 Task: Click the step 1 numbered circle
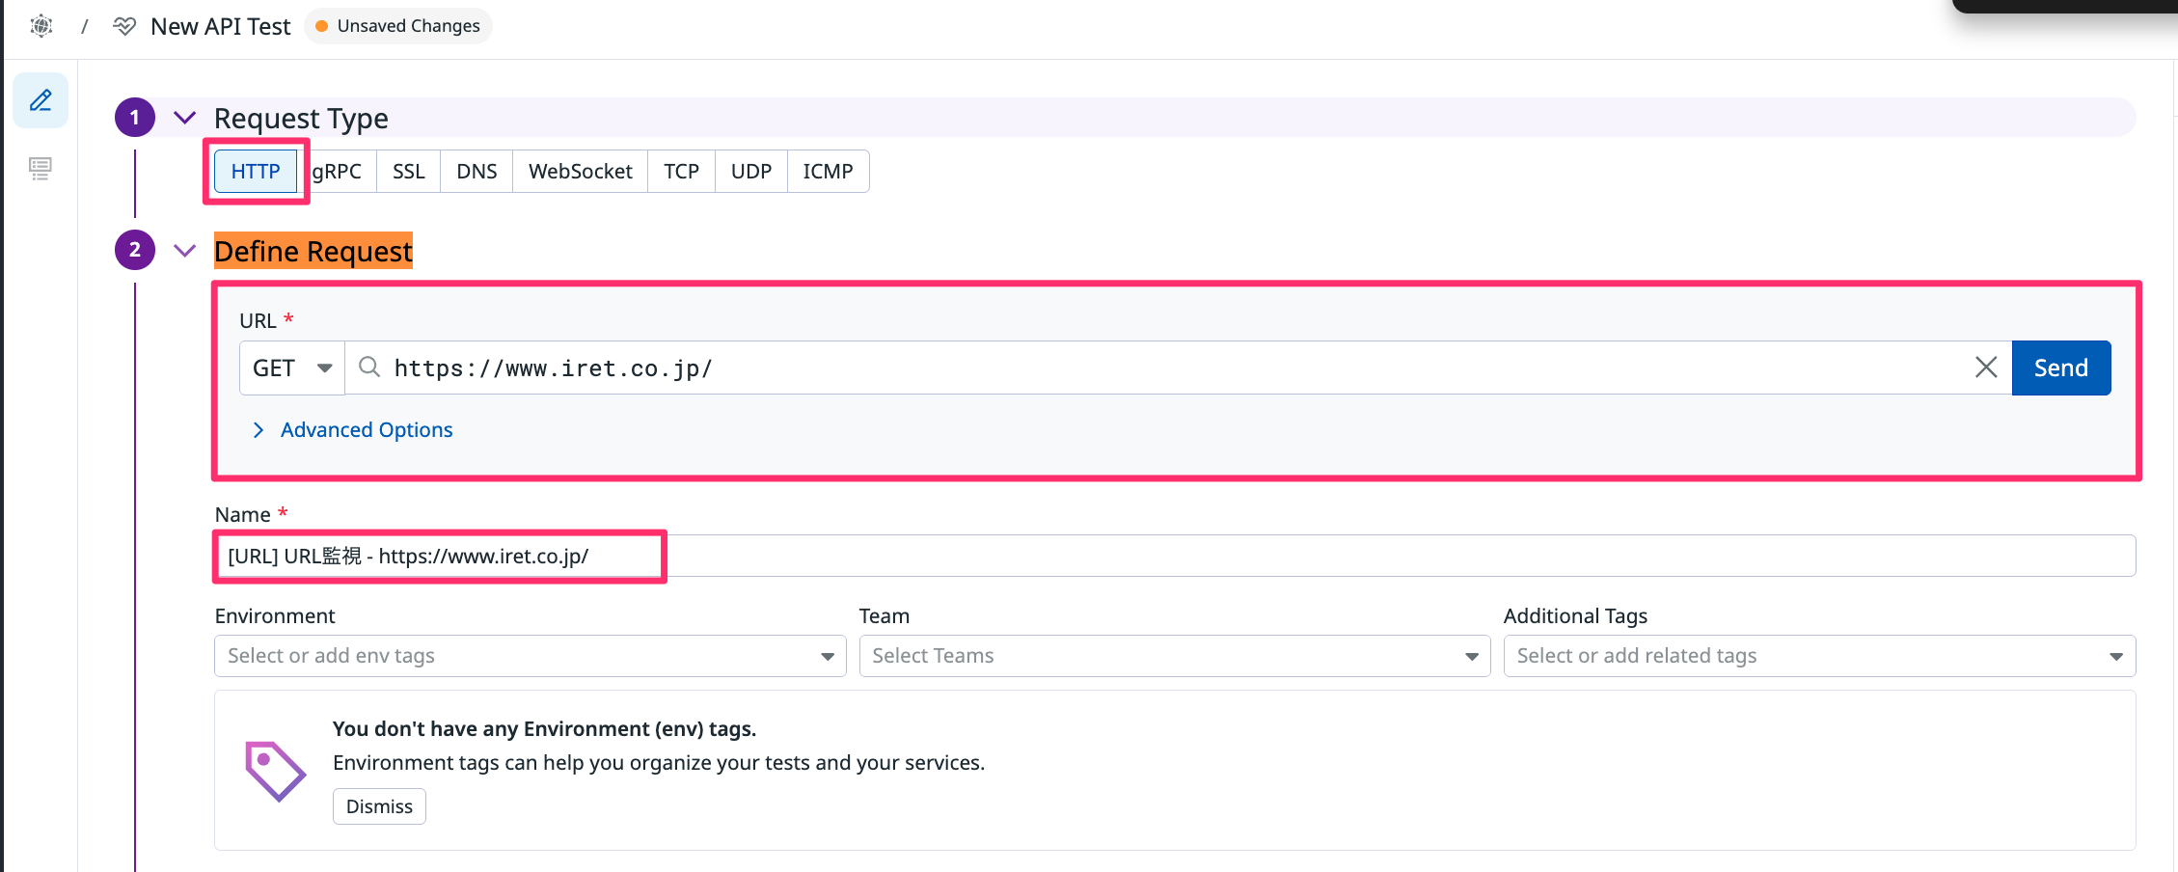tap(135, 118)
